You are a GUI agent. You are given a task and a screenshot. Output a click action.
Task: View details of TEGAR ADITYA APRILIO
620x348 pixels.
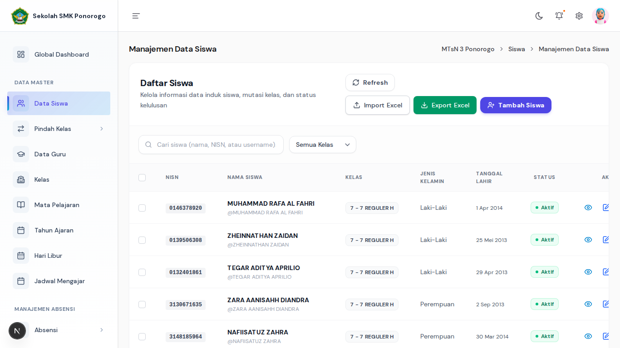[588, 272]
